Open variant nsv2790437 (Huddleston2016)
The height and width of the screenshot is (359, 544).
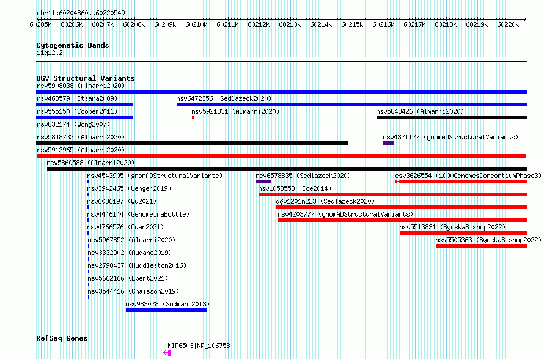pos(137,265)
